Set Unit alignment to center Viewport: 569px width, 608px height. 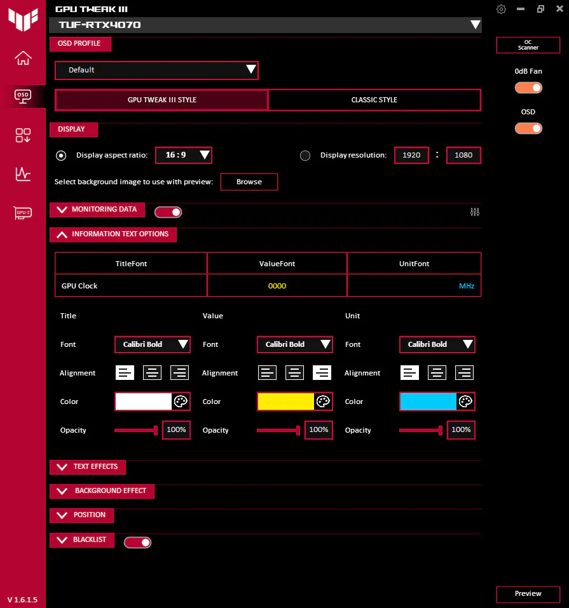pos(437,373)
